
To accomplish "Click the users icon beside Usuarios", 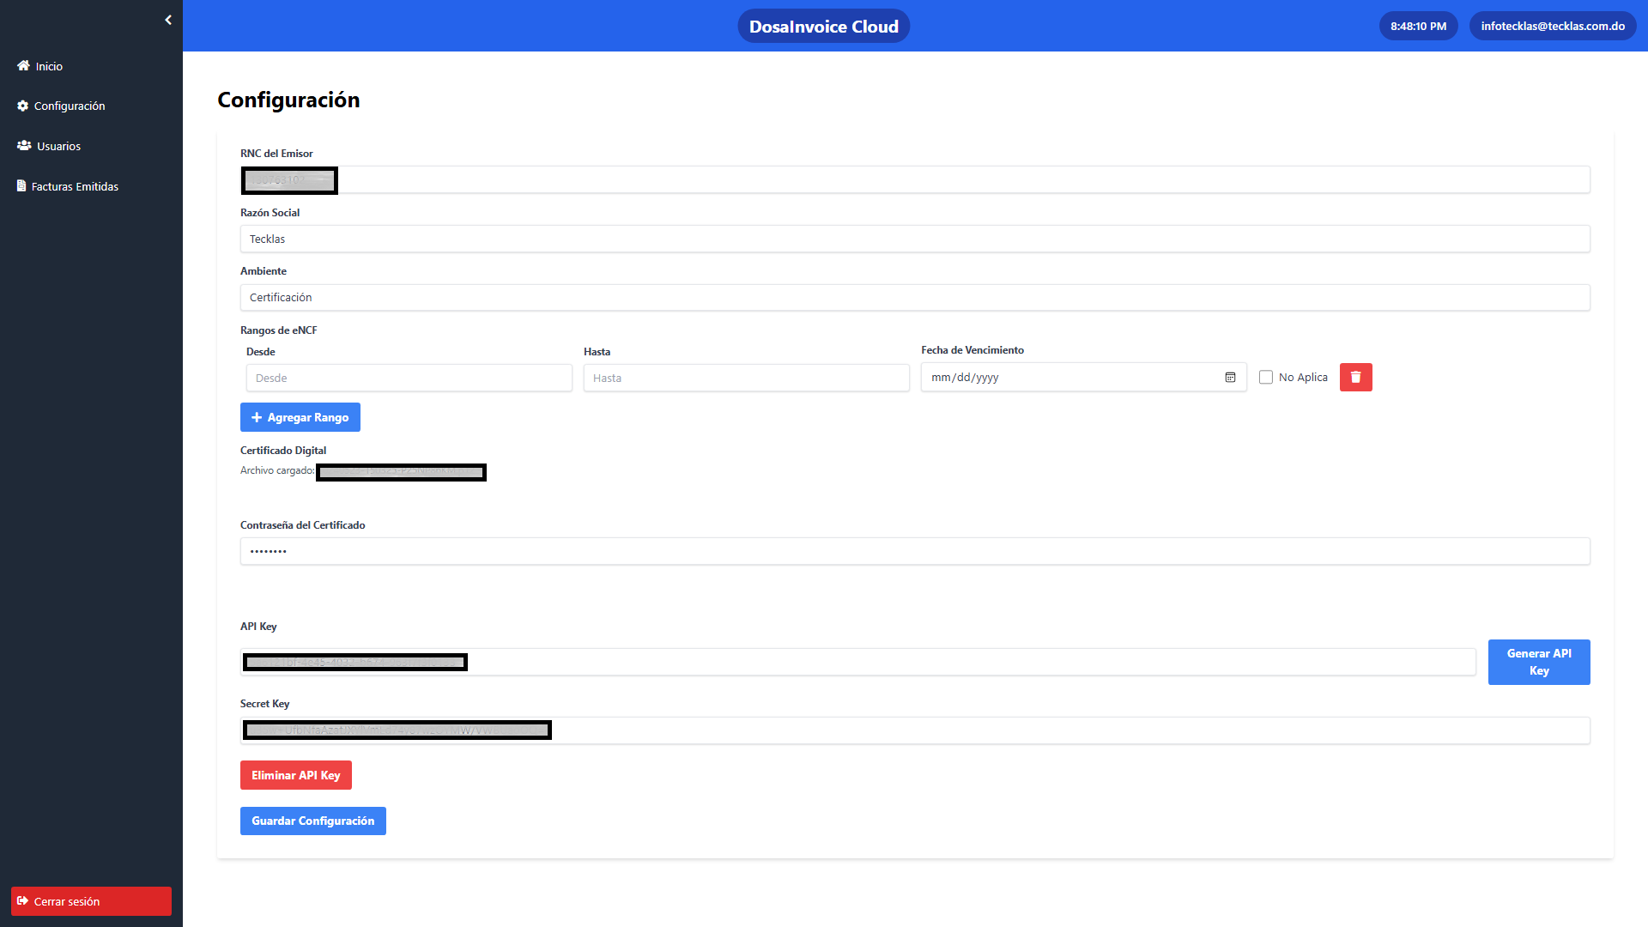I will tap(24, 145).
